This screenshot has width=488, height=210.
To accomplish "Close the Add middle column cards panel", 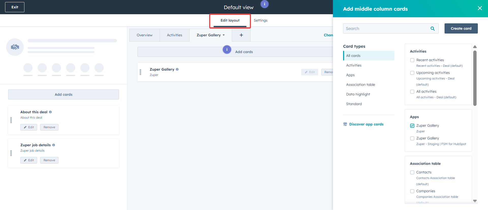I will (x=480, y=8).
